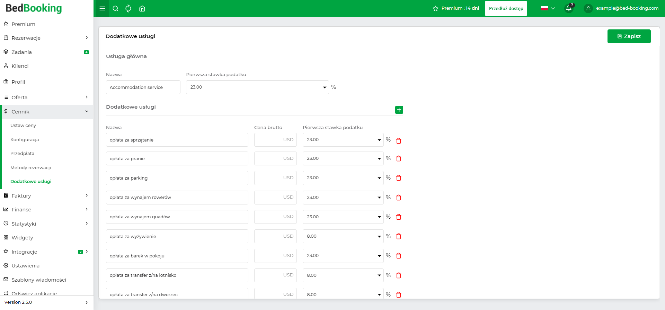Open Szablony wiadomości sidebar item

(x=46, y=280)
